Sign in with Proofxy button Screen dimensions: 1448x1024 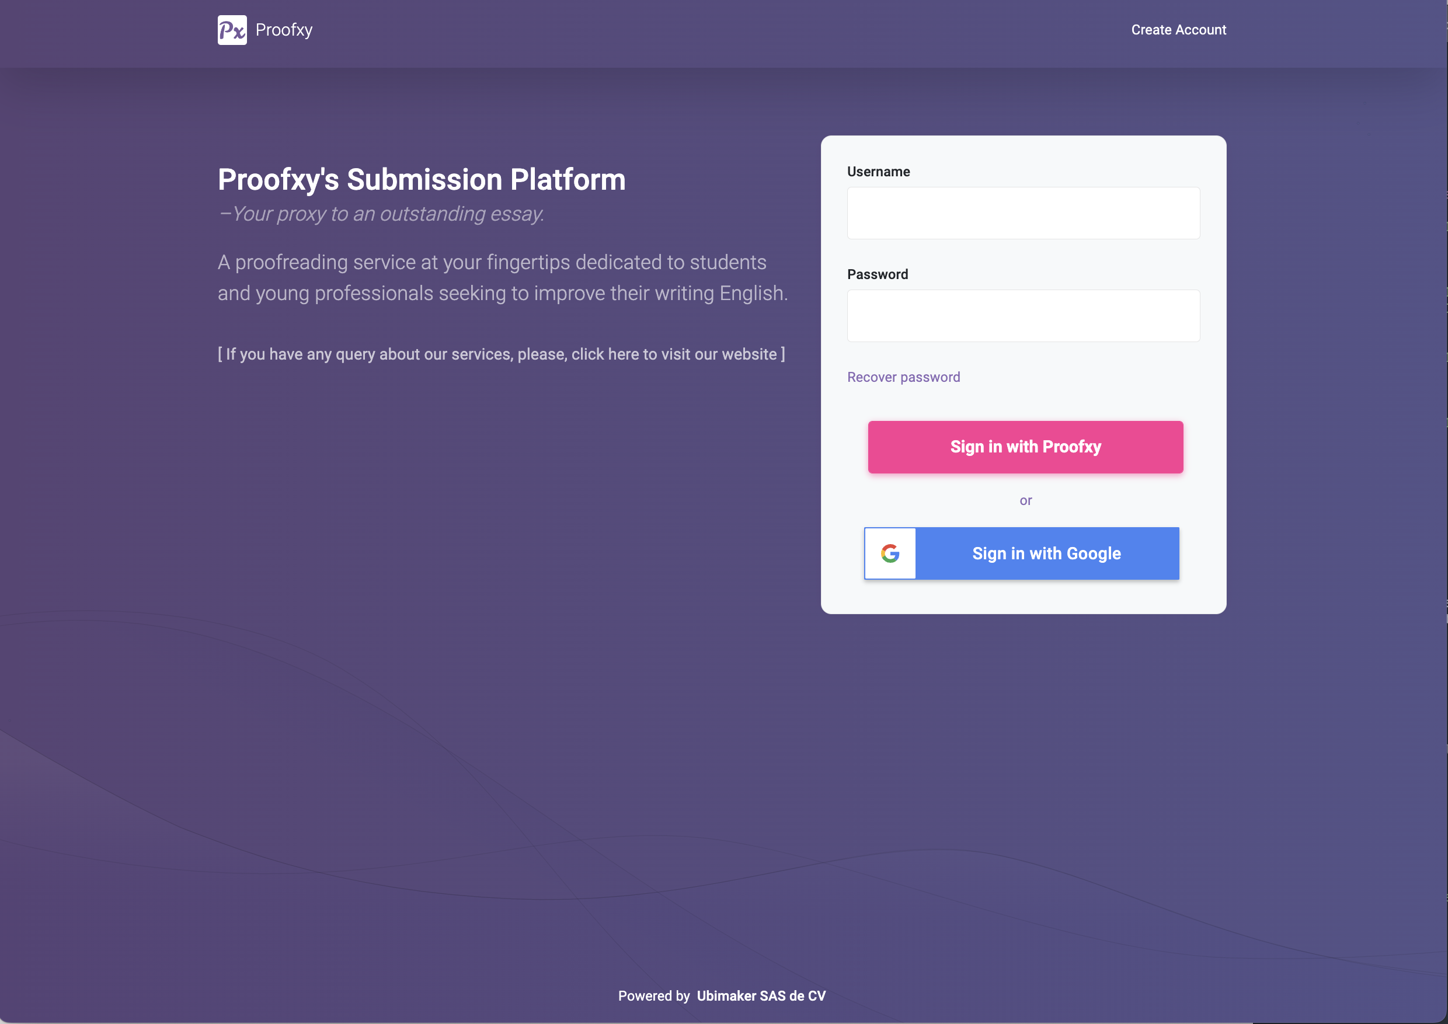(1025, 447)
